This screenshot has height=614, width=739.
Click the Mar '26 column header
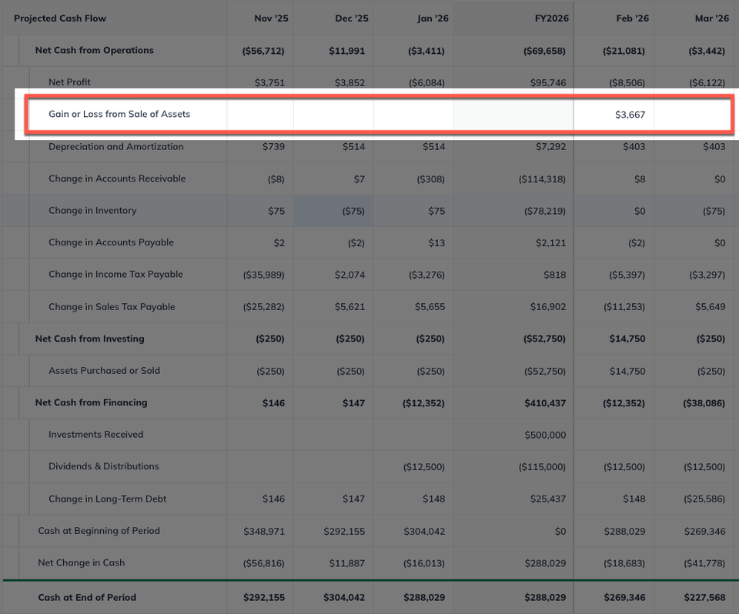[711, 18]
